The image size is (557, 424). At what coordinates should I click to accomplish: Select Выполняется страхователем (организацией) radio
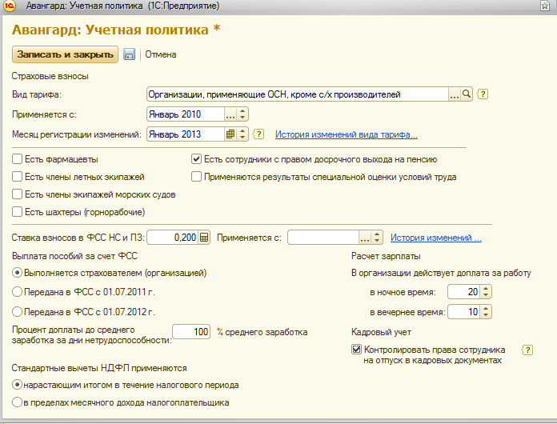coord(17,273)
